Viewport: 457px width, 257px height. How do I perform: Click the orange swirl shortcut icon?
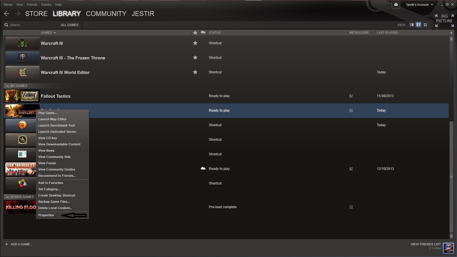(22, 125)
